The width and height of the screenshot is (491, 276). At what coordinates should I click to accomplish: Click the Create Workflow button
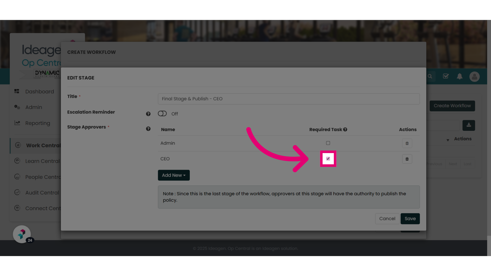click(452, 106)
